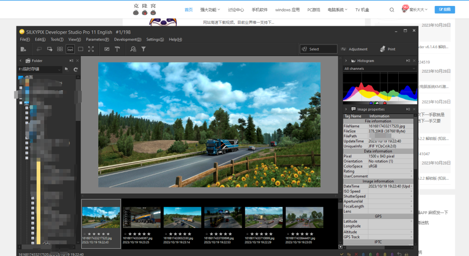Viewport: 469px width, 256px height.
Task: Open the Edit menu
Action: coord(40,40)
